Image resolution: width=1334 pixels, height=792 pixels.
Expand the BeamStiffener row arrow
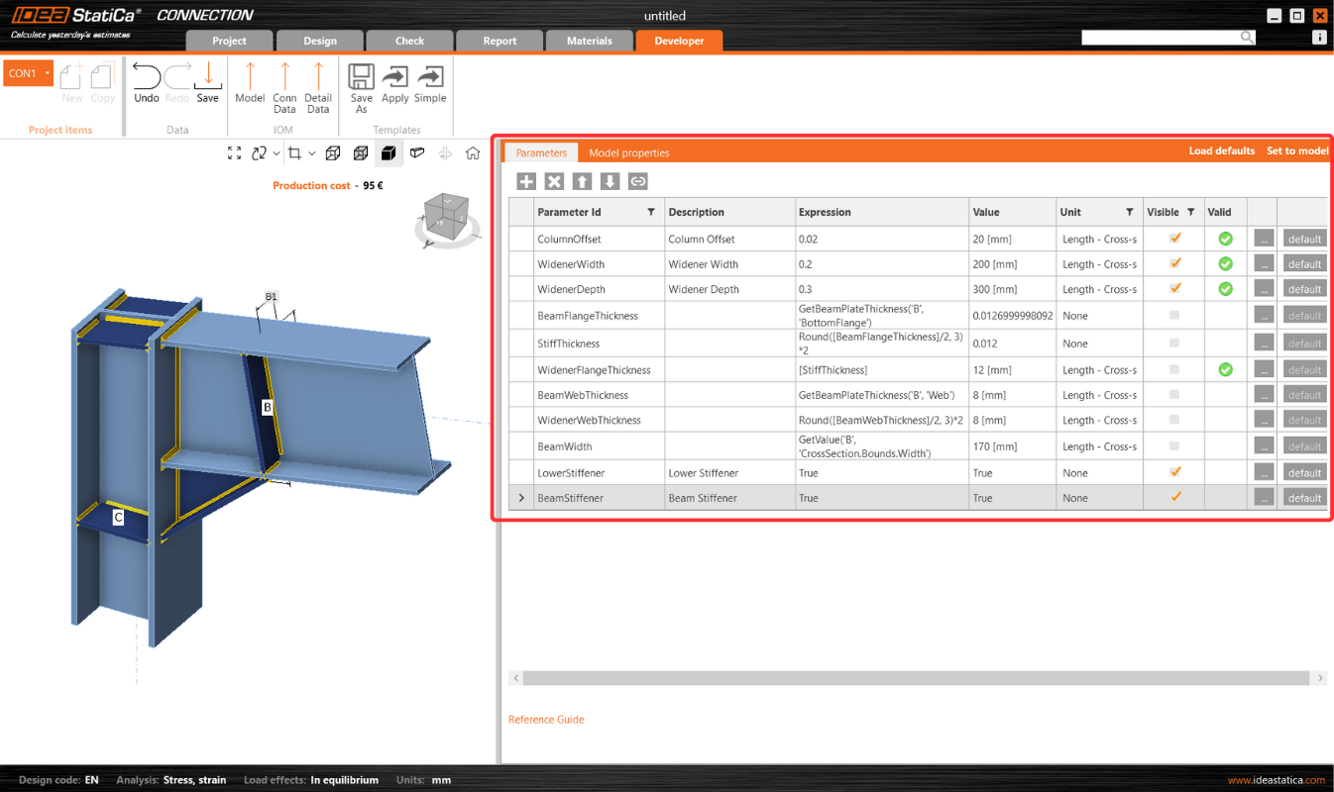pyautogui.click(x=521, y=498)
